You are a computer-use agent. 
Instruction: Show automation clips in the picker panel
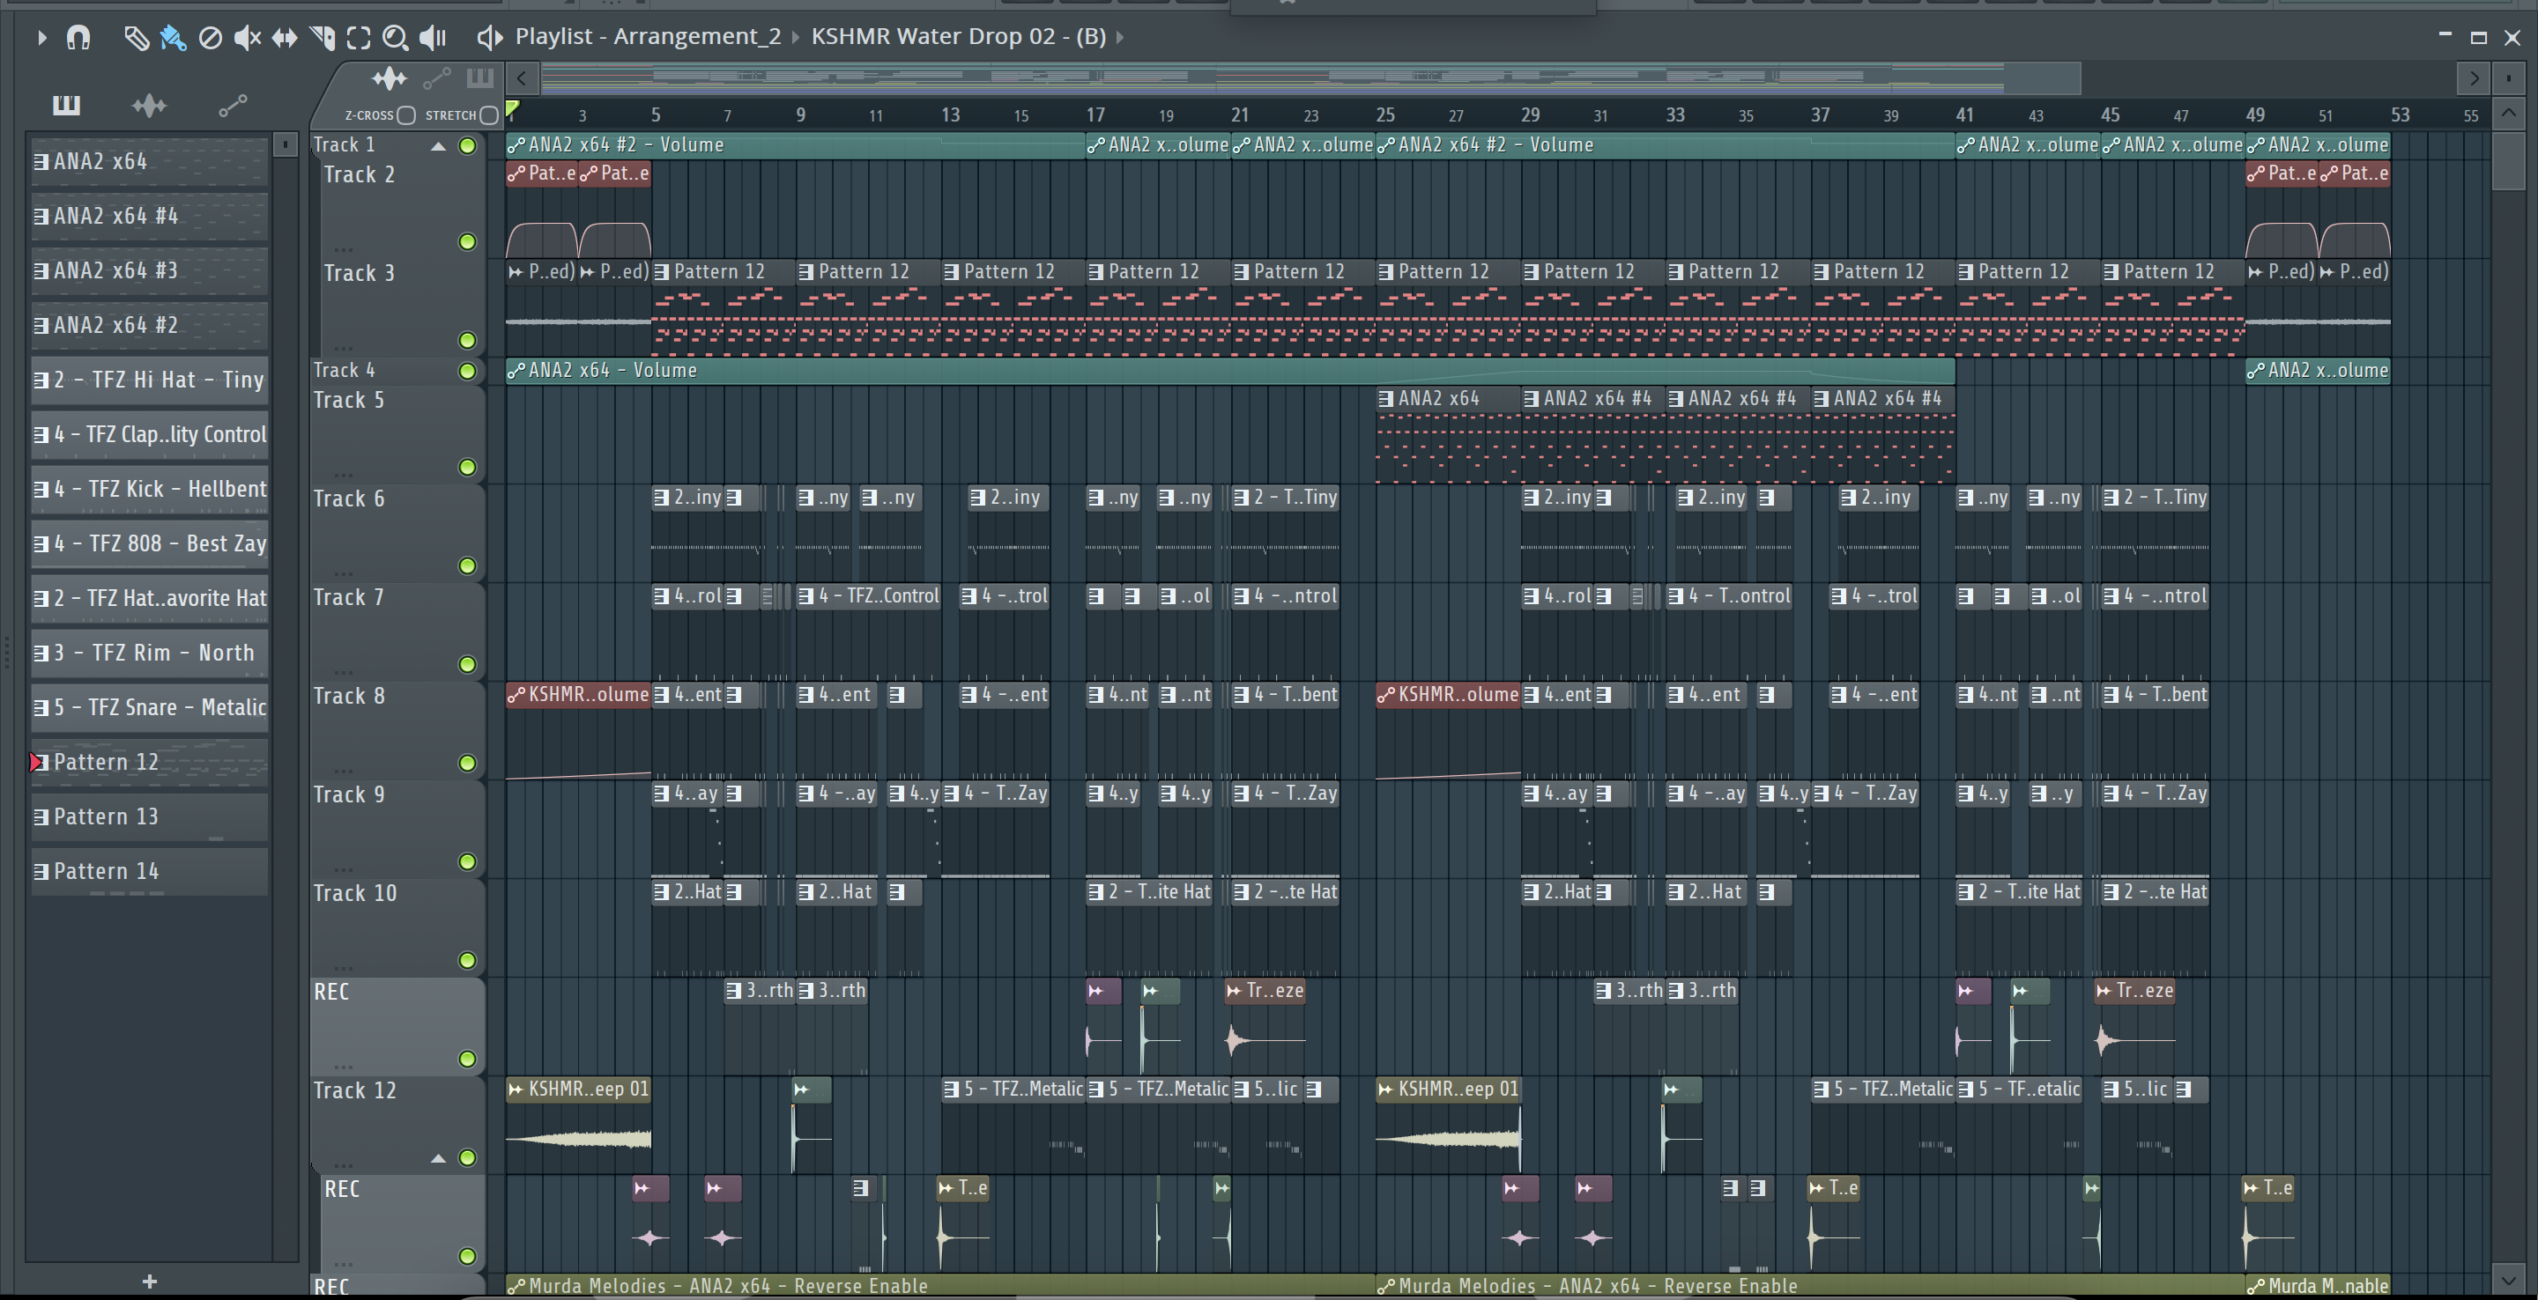point(233,105)
